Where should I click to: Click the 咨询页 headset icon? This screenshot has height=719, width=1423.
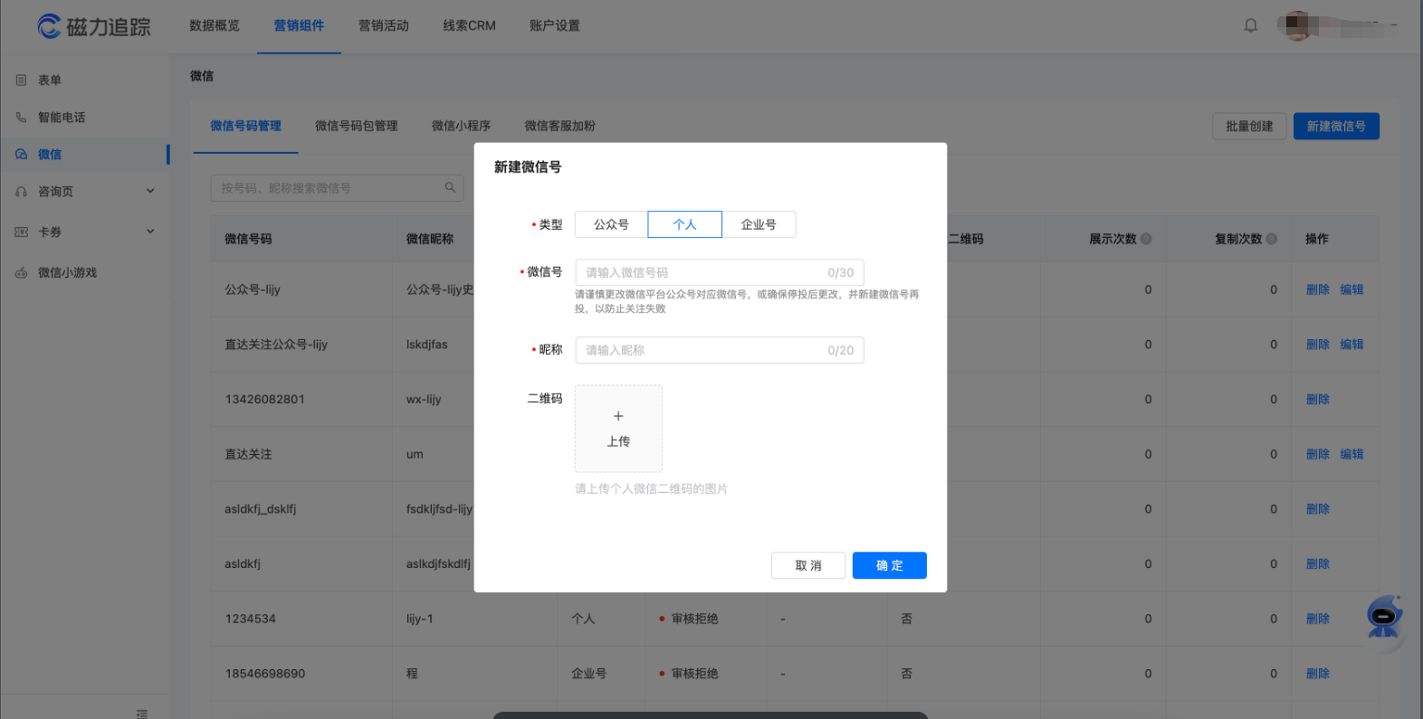click(21, 192)
